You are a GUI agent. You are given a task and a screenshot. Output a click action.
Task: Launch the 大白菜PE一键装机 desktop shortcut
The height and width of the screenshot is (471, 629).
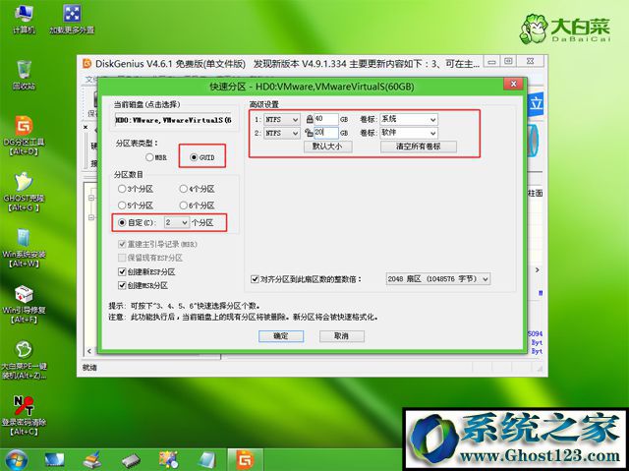tap(24, 360)
